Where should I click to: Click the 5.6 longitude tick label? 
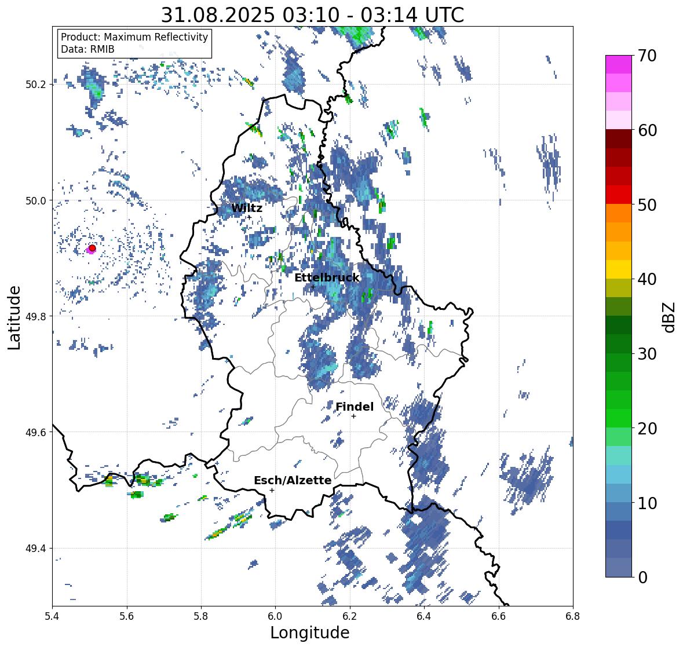pos(127,616)
